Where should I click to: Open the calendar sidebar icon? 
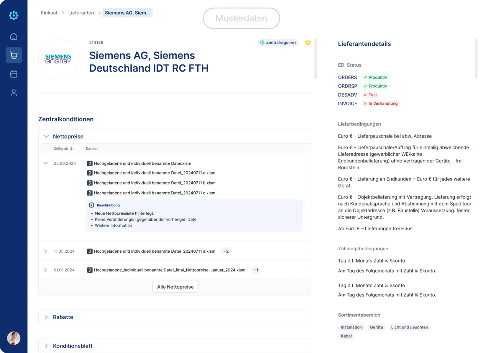pos(14,74)
